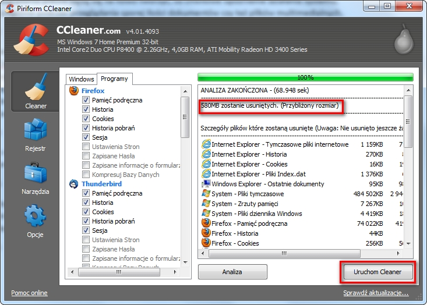Click results pane horizontal scroll left arrow
The width and height of the screenshot is (427, 305).
(x=203, y=253)
